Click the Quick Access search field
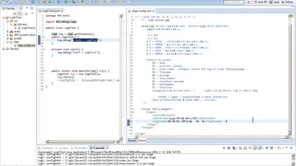 tap(234, 2)
